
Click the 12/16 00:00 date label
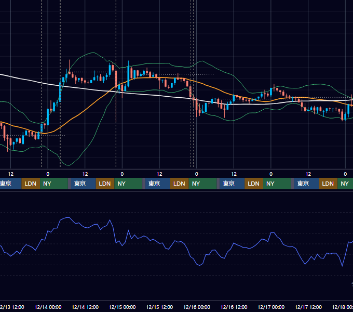point(197,307)
